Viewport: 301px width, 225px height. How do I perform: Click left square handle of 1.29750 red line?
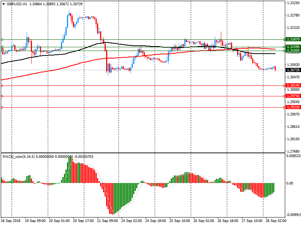pyautogui.click(x=2, y=96)
